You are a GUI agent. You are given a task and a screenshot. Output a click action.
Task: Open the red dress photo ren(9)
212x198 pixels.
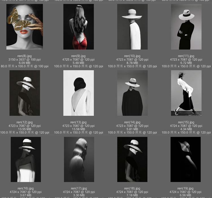(x=79, y=27)
